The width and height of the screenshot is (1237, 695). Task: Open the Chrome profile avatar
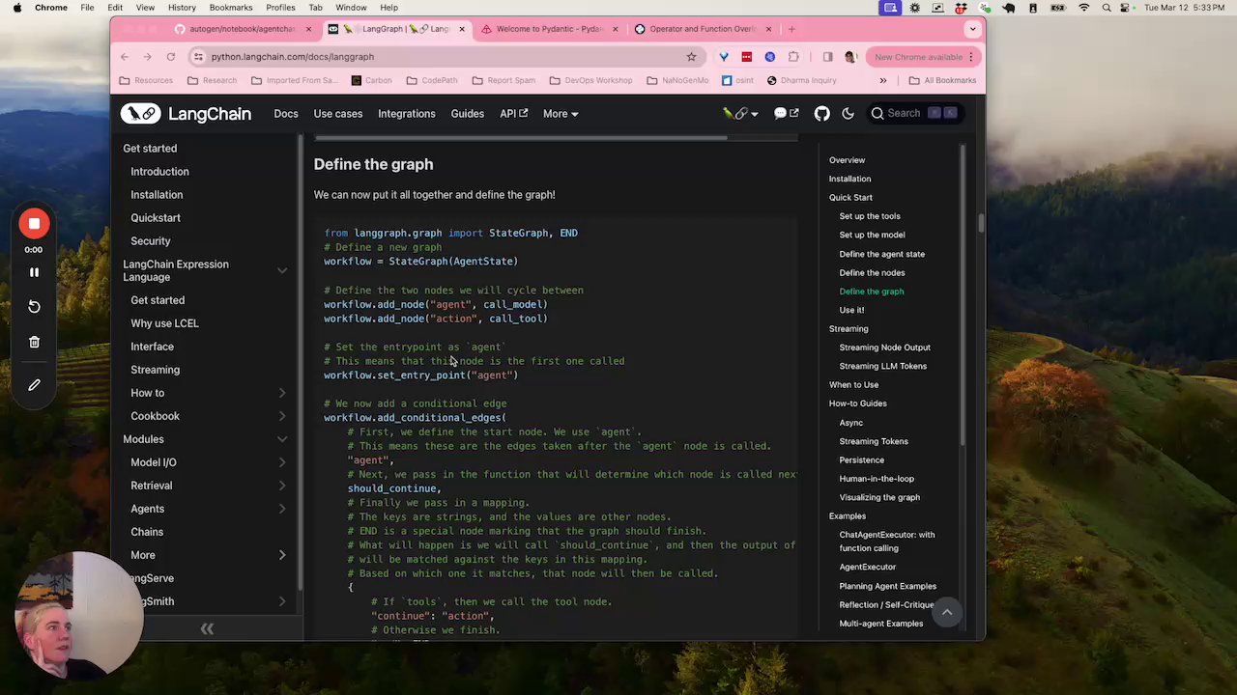coord(850,57)
